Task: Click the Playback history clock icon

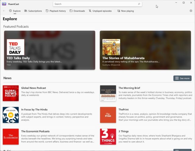Action: (47, 11)
